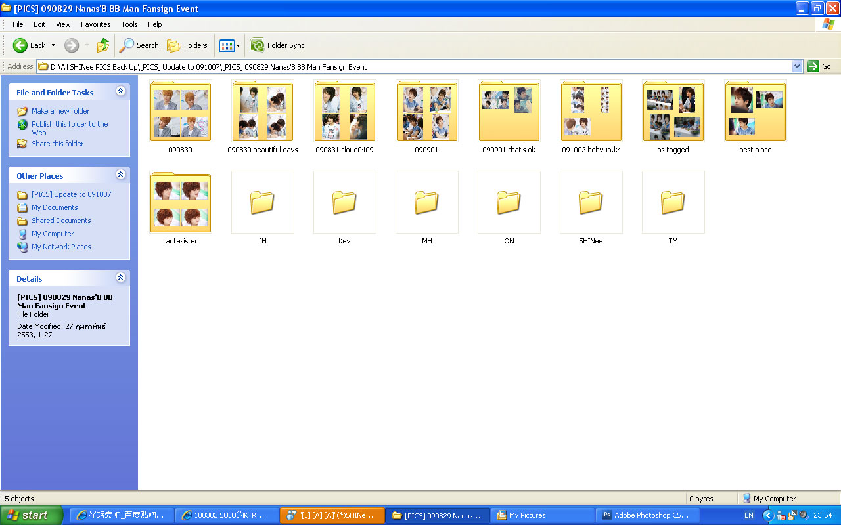This screenshot has height=525, width=841.
Task: Click the Back arrow icon
Action: pyautogui.click(x=20, y=45)
